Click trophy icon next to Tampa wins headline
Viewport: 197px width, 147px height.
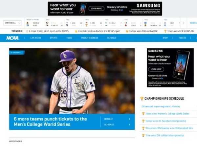(x=143, y=121)
